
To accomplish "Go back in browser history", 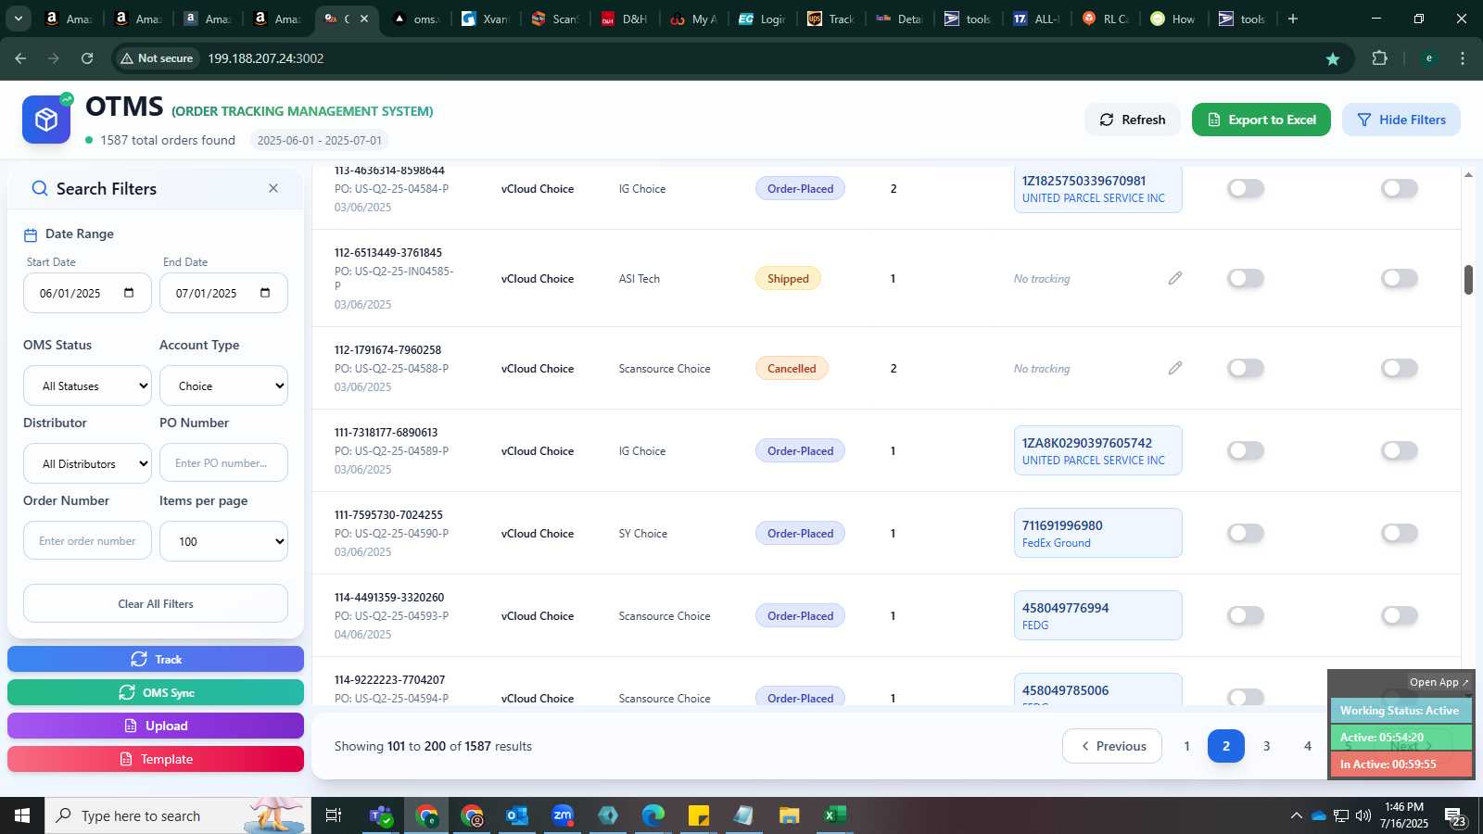I will (20, 58).
